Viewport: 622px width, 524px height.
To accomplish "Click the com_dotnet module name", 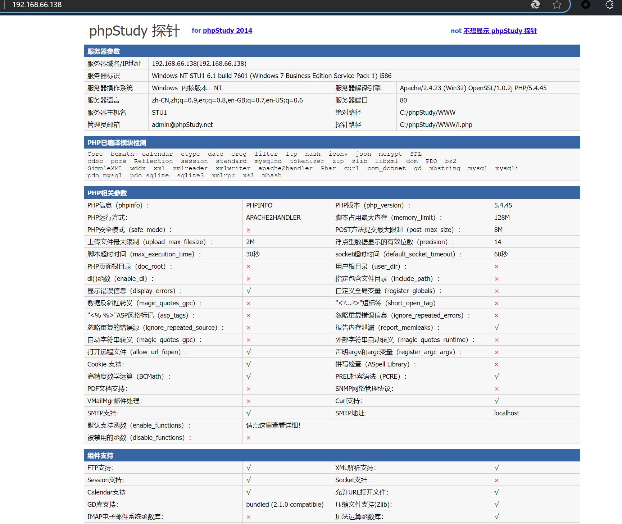I will 386,168.
